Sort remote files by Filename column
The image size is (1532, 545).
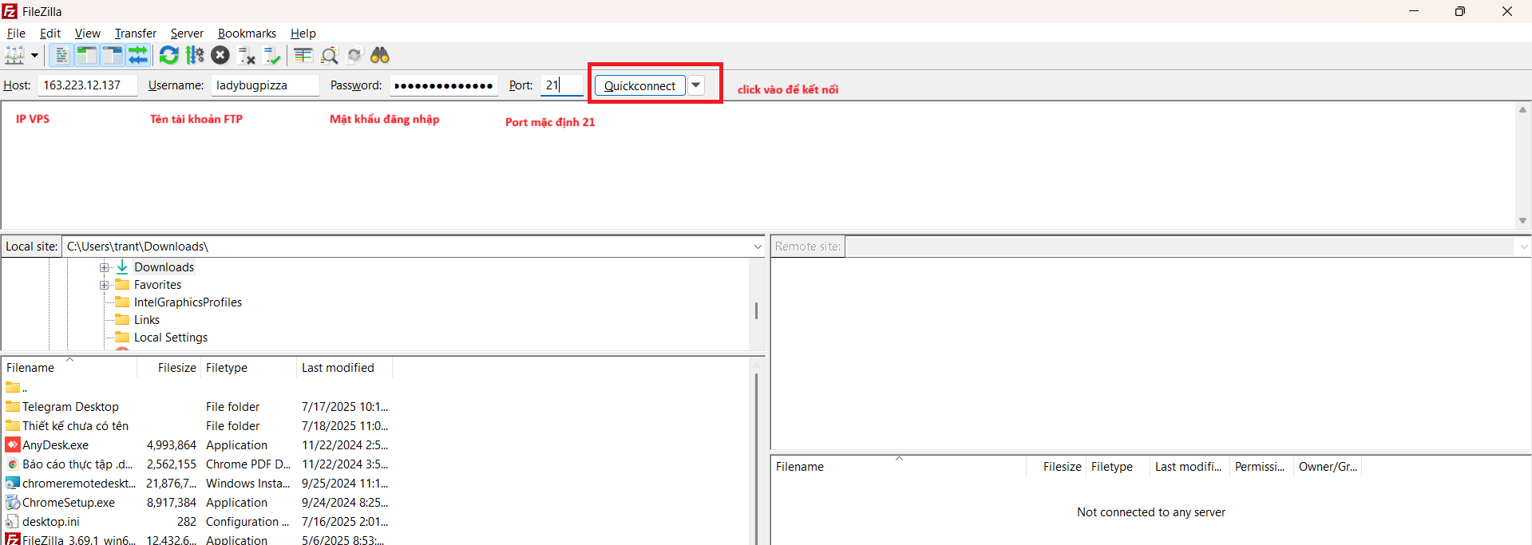point(898,467)
